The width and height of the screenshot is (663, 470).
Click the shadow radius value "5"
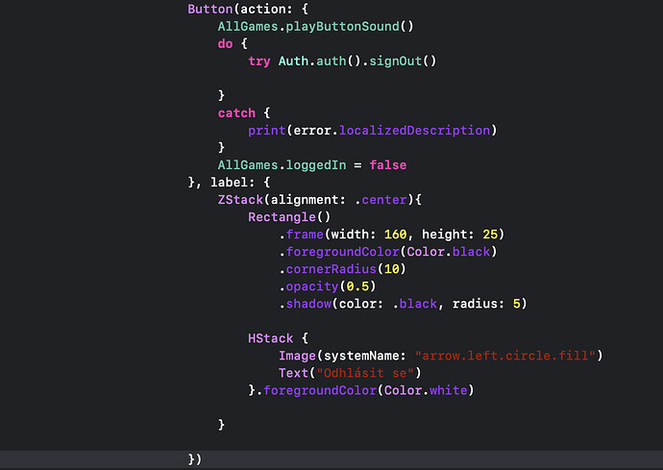pyautogui.click(x=517, y=304)
